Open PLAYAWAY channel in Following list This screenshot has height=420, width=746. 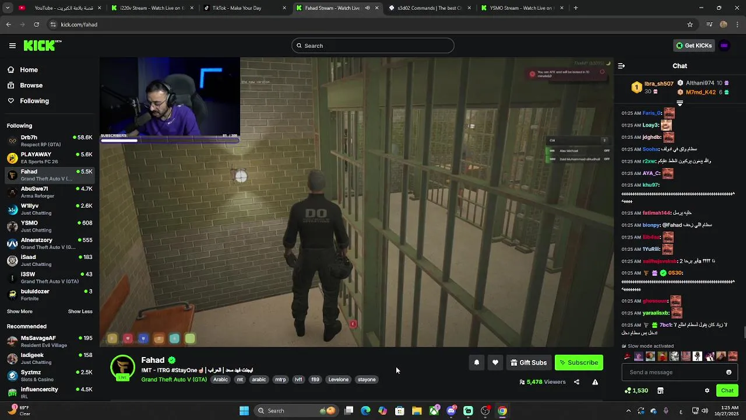(50, 157)
